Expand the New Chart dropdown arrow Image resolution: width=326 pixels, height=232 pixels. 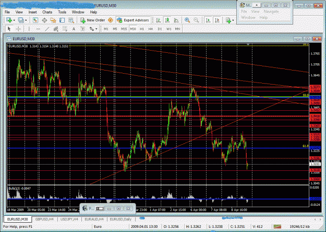[14, 20]
